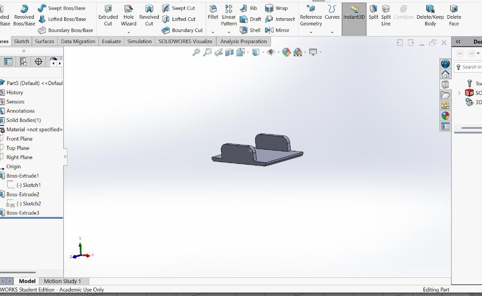Select the Intersect tool
Image resolution: width=482 pixels, height=296 pixels.
click(280, 19)
